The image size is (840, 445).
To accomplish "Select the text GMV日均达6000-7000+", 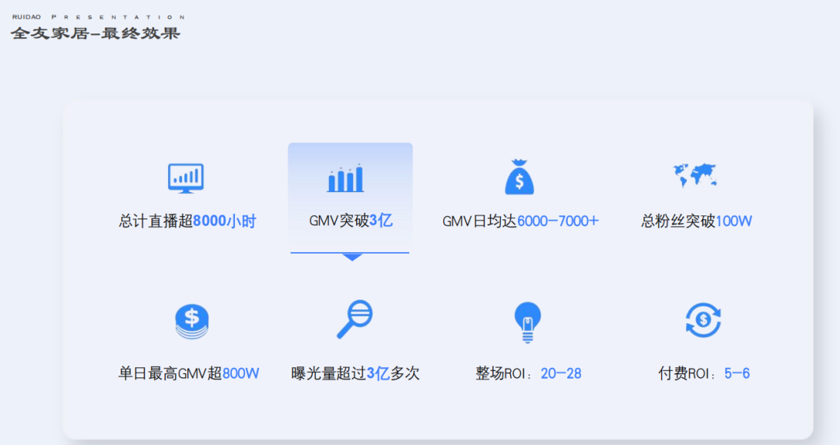I will coord(520,221).
